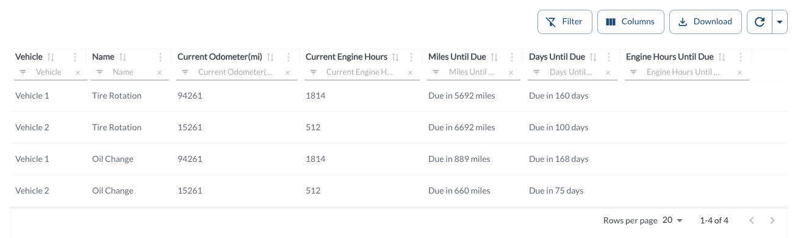Go to next page arrow
Image resolution: width=795 pixels, height=238 pixels.
(772, 220)
